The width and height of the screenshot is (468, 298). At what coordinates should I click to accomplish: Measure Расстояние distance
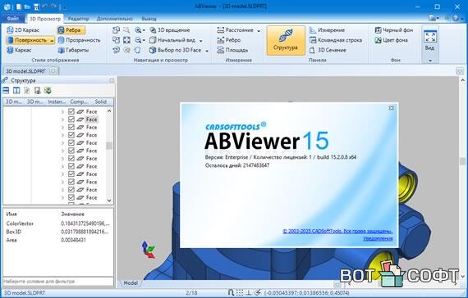click(236, 30)
